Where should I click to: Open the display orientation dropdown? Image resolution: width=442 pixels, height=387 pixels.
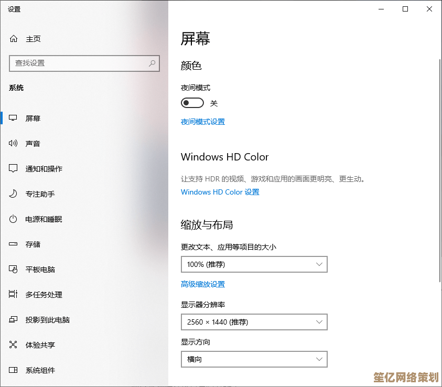point(254,359)
